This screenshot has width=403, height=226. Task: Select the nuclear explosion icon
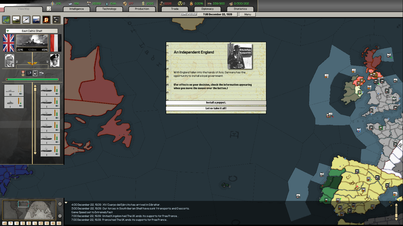click(46, 19)
